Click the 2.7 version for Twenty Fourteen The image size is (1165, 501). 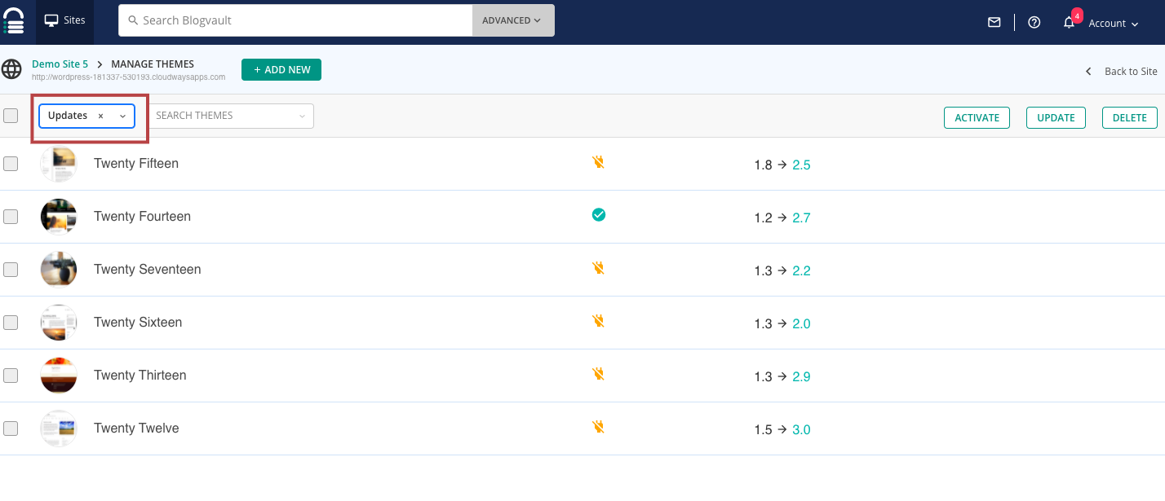point(801,218)
